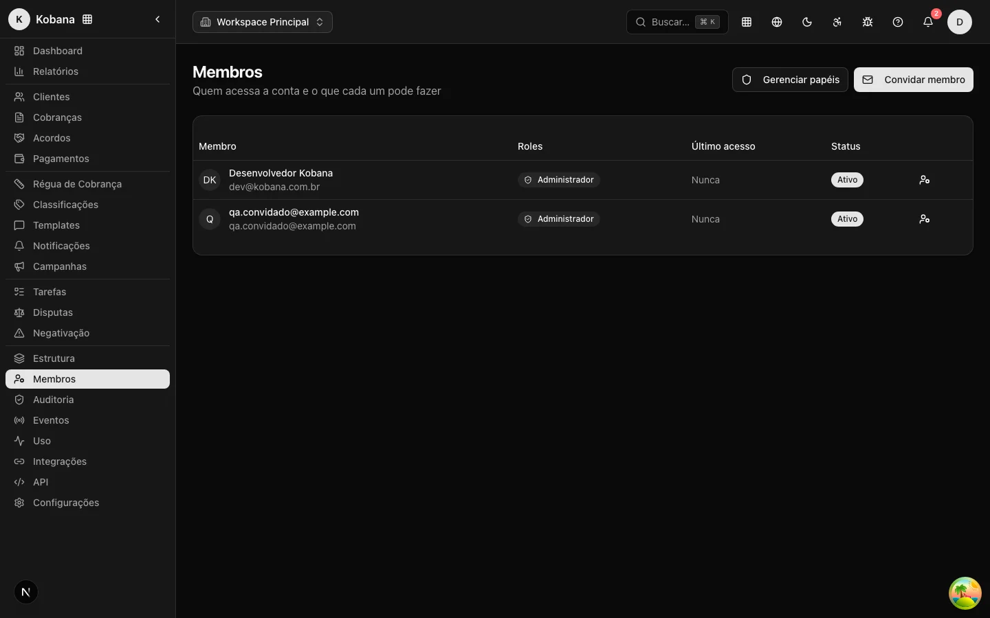Image resolution: width=990 pixels, height=618 pixels.
Task: Click the DK avatar in members table
Action: [210, 180]
